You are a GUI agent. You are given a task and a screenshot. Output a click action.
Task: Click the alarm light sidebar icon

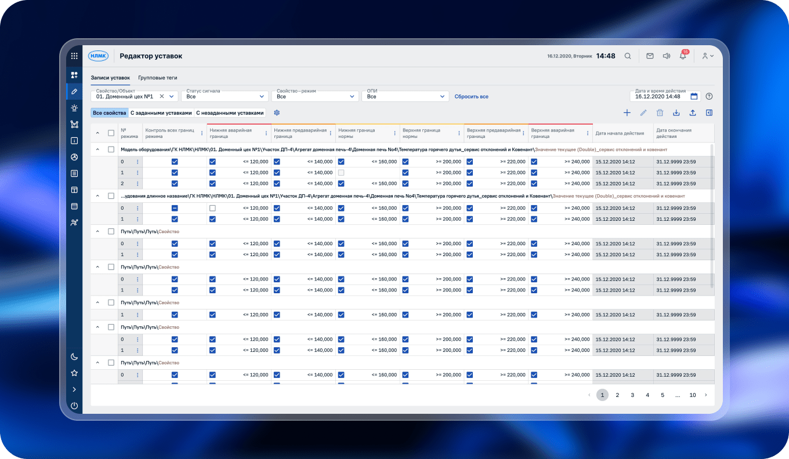pyautogui.click(x=74, y=108)
